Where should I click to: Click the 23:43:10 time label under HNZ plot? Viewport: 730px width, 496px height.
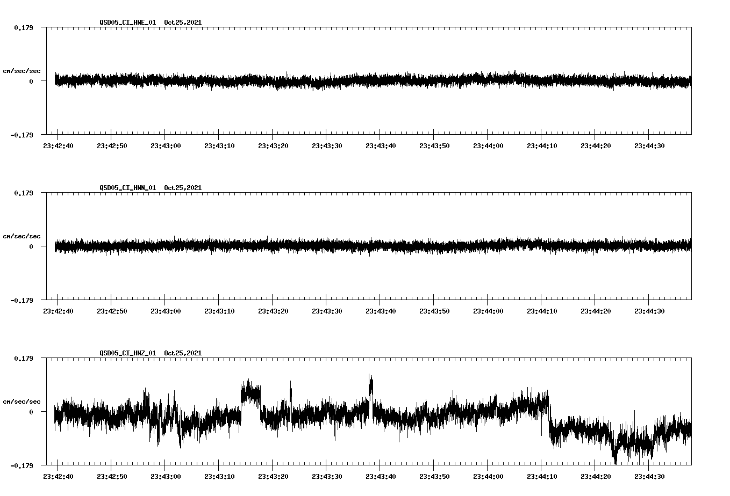point(219,476)
